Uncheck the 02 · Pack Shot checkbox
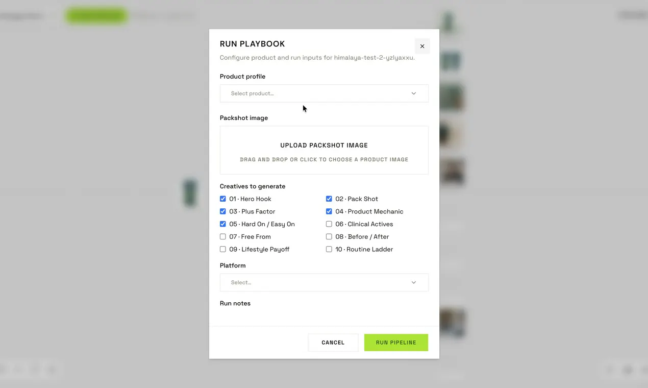This screenshot has height=388, width=648. point(329,199)
